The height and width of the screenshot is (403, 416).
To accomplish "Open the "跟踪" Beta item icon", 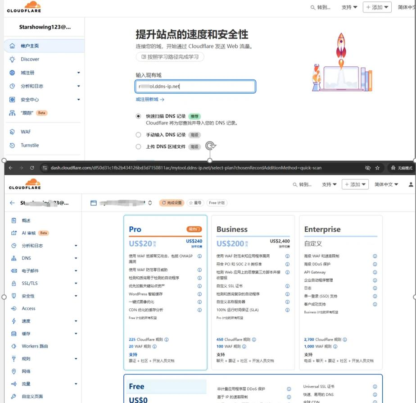I will click(x=12, y=113).
